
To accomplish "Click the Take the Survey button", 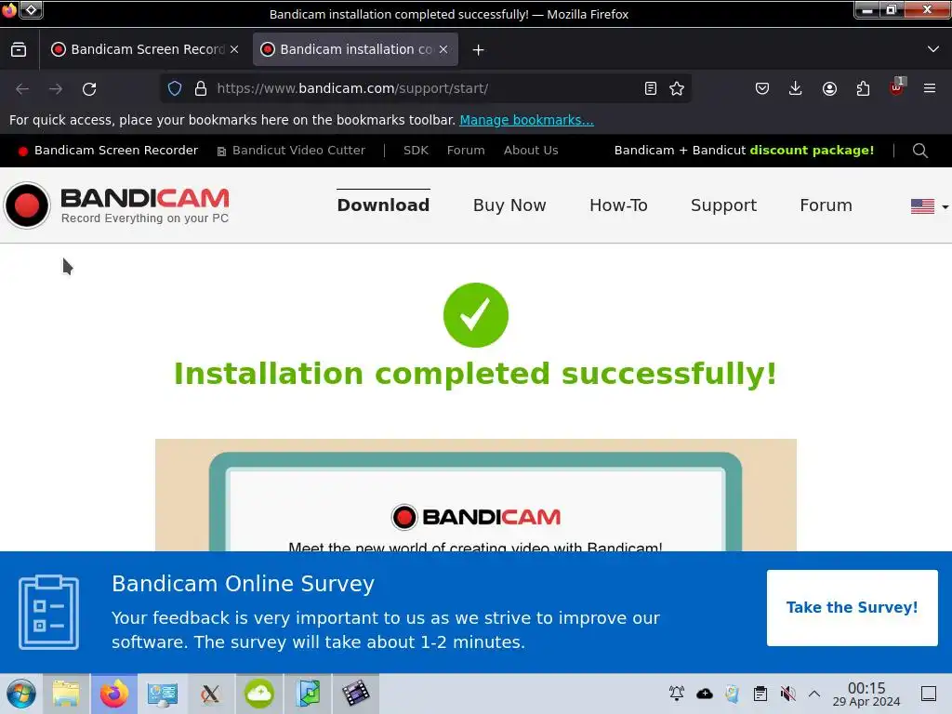I will click(x=852, y=608).
